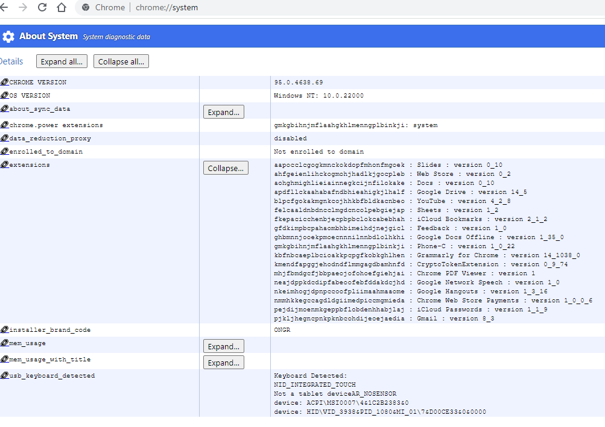
Task: Click the Collapse all button
Action: [x=121, y=61]
